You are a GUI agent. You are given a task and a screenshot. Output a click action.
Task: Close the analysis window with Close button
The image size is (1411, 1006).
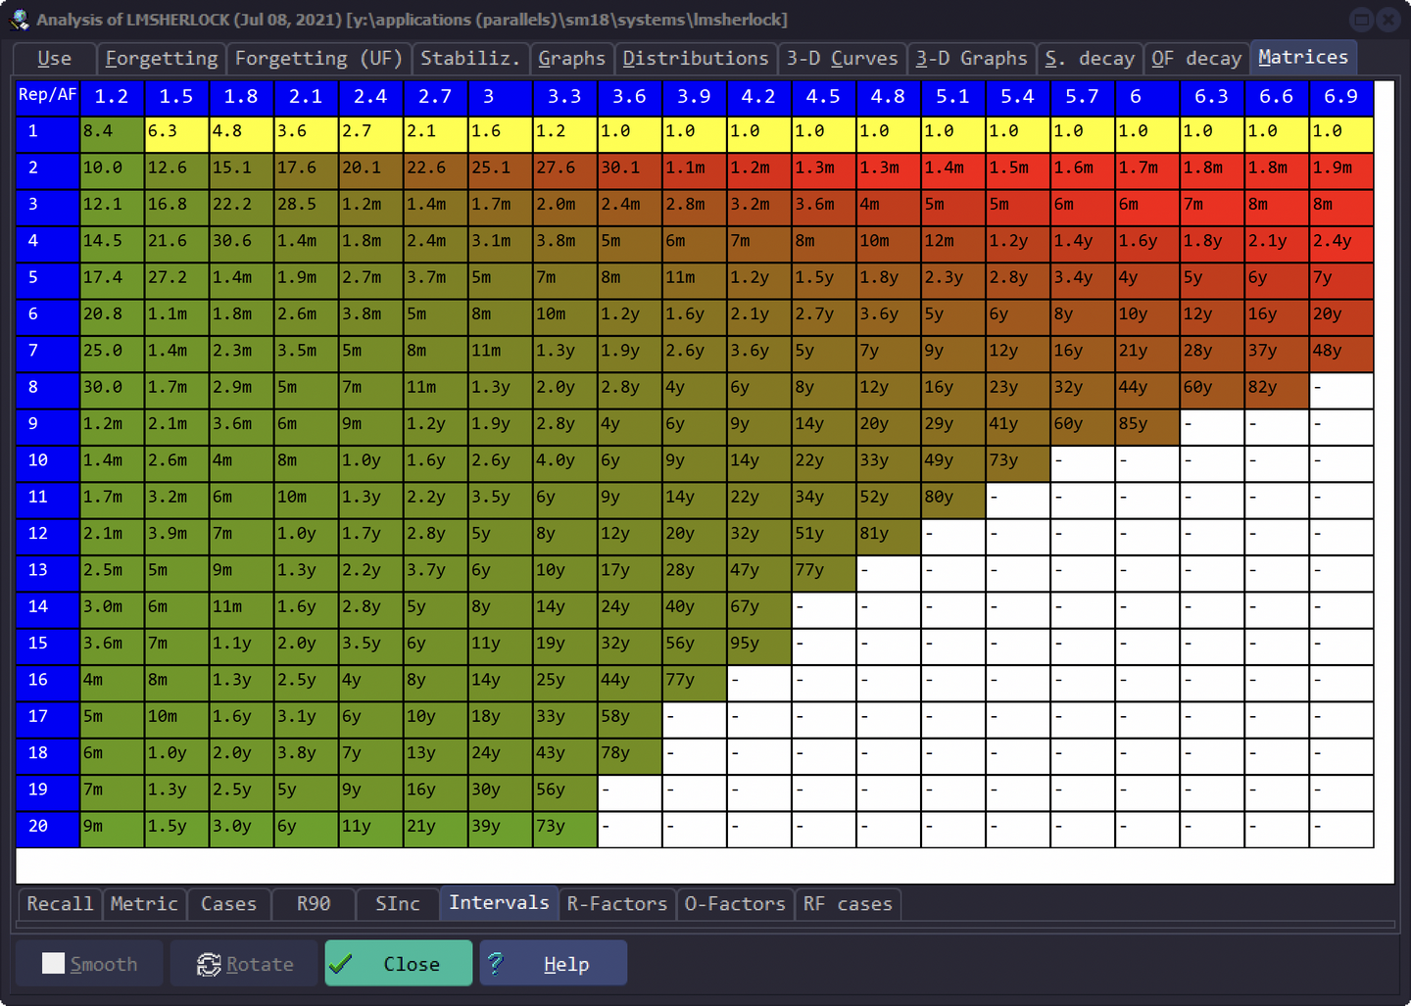(x=399, y=964)
